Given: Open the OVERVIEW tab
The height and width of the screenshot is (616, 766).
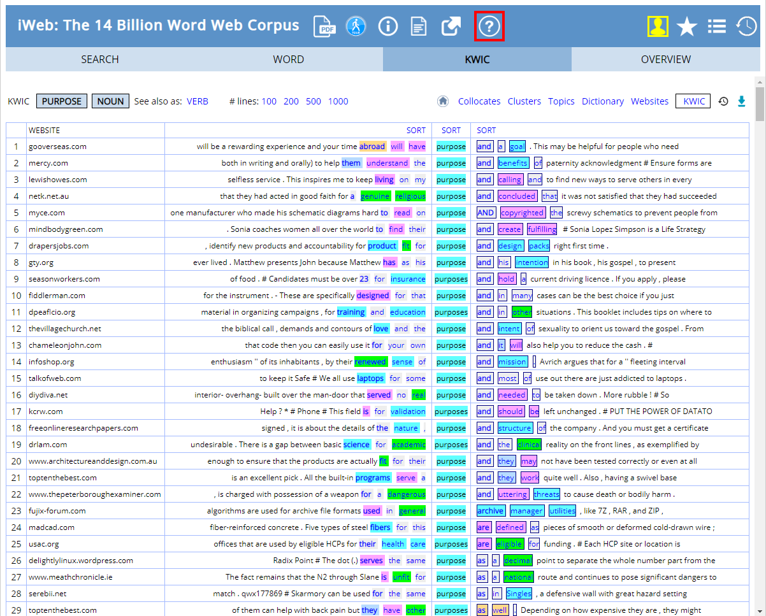Looking at the screenshot, I should (x=666, y=59).
